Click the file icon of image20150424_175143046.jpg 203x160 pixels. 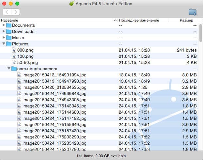(x=19, y=106)
